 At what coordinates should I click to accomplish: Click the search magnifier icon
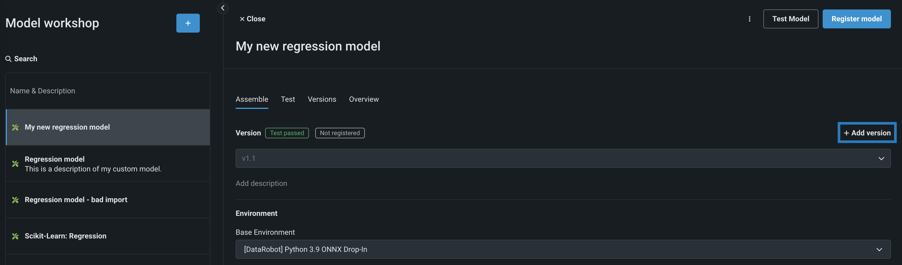8,59
